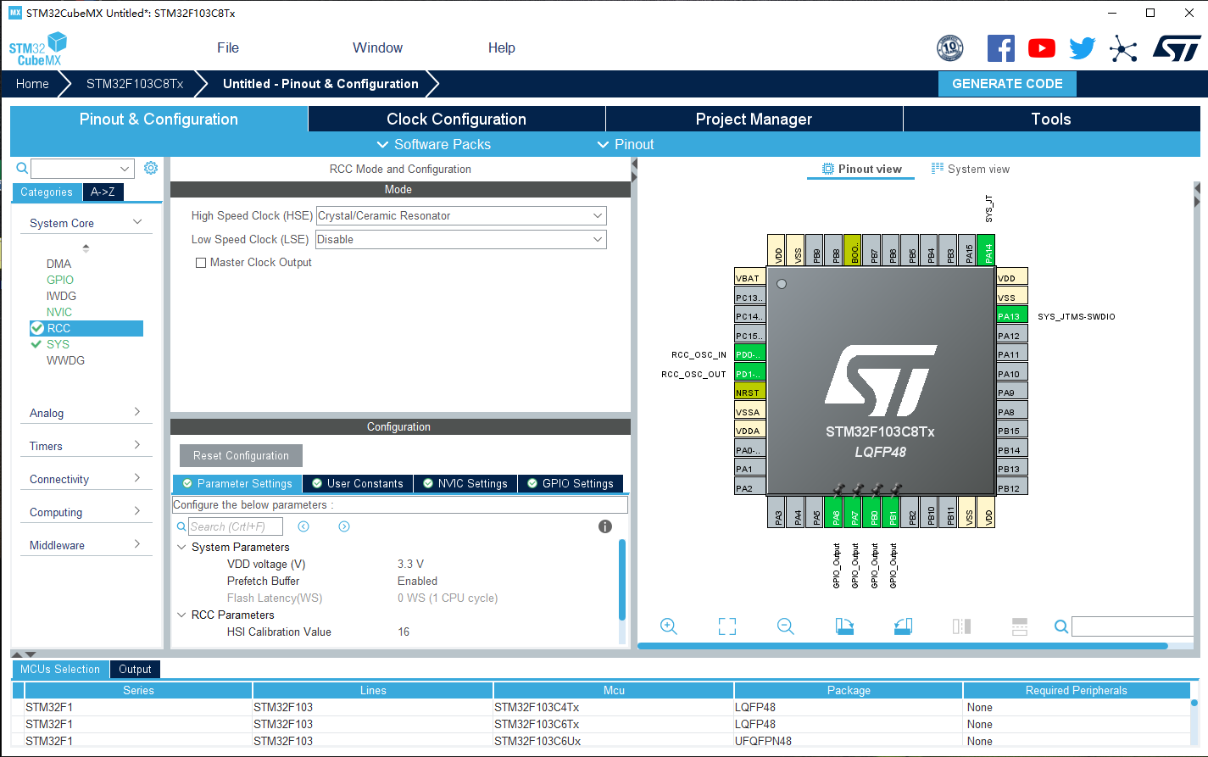This screenshot has height=757, width=1208.
Task: Open the ST Facebook page icon
Action: click(1001, 48)
